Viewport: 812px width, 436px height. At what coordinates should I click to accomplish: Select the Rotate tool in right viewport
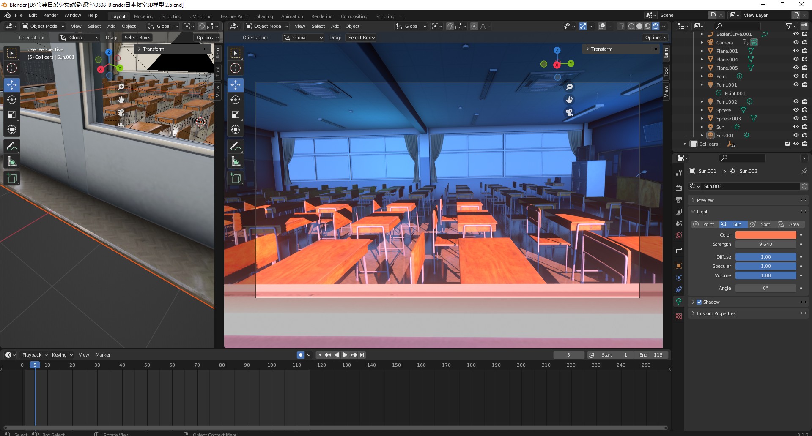pyautogui.click(x=236, y=100)
